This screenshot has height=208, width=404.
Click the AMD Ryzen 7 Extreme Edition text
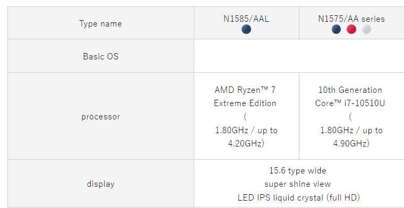pos(245,97)
